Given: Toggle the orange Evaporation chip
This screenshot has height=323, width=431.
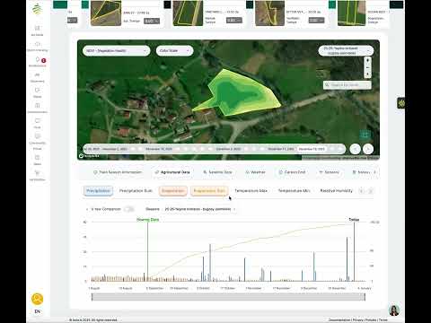Looking at the screenshot, I should pyautogui.click(x=173, y=191).
